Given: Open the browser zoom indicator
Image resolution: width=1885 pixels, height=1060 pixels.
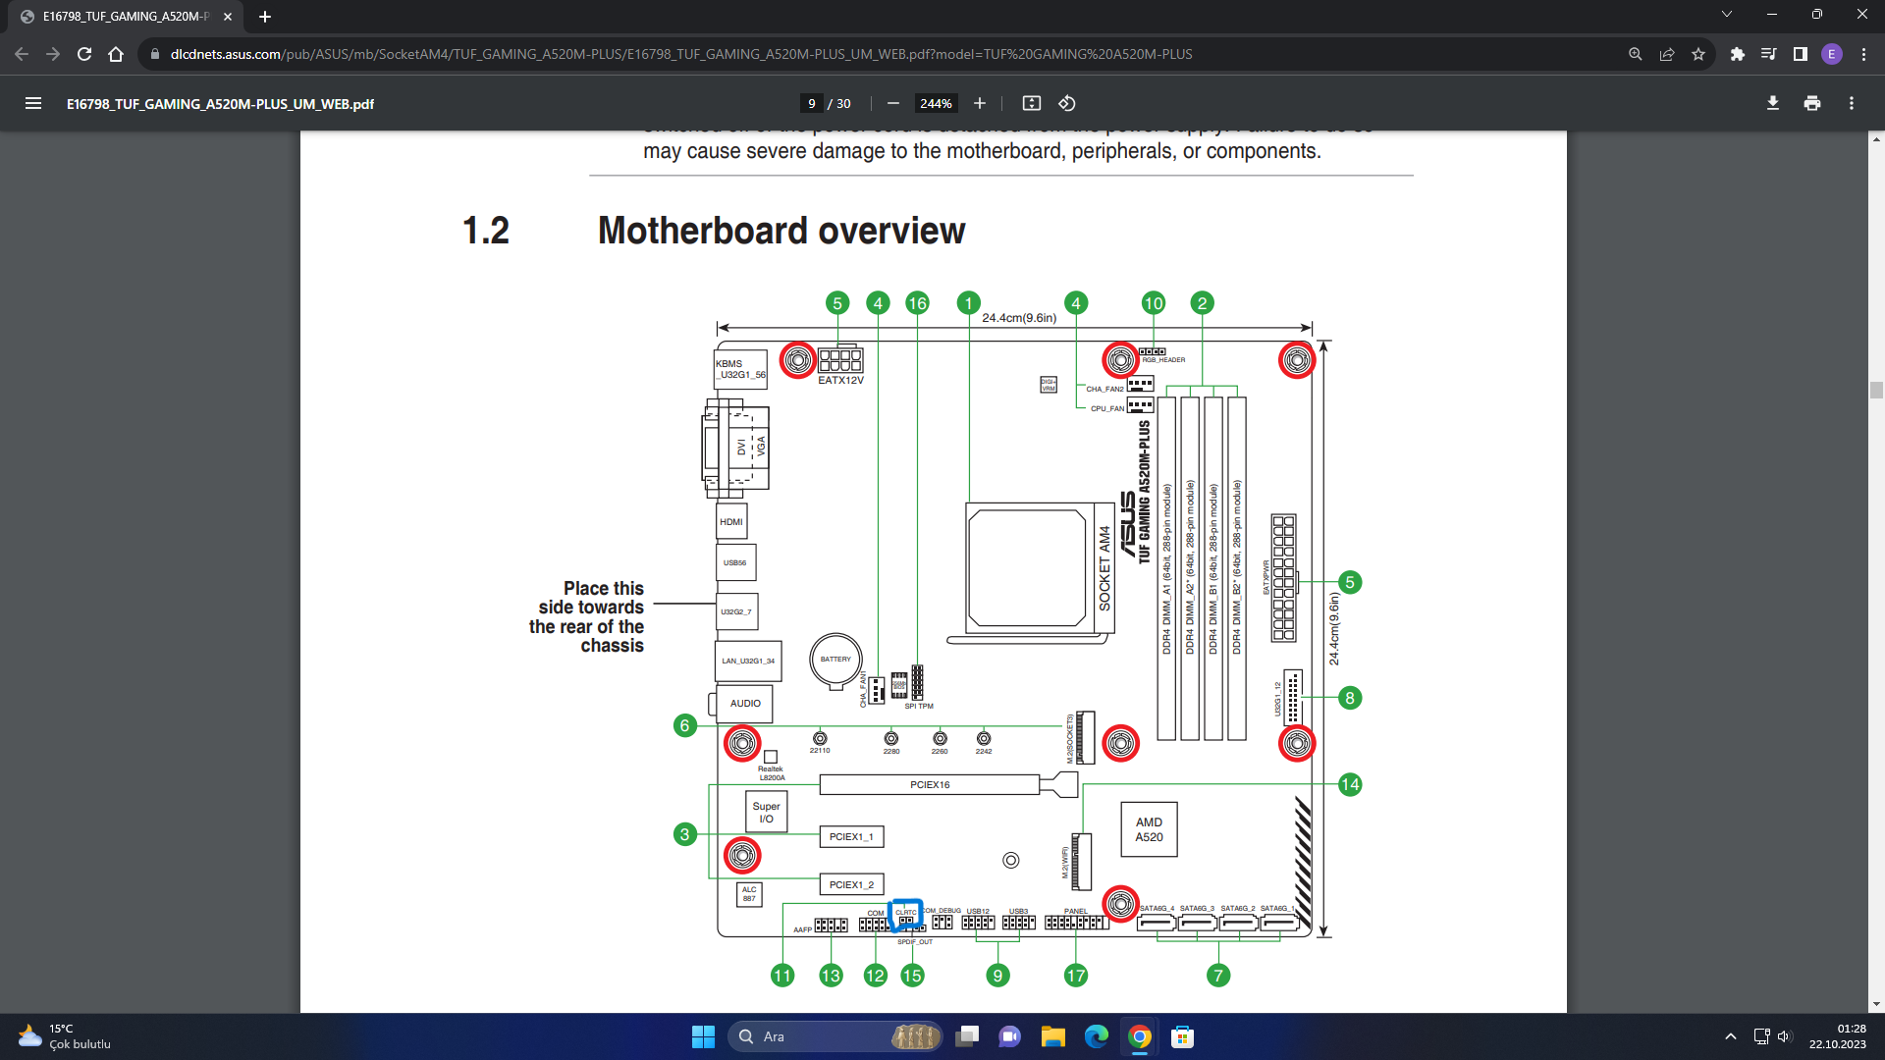Looking at the screenshot, I should coord(1636,54).
